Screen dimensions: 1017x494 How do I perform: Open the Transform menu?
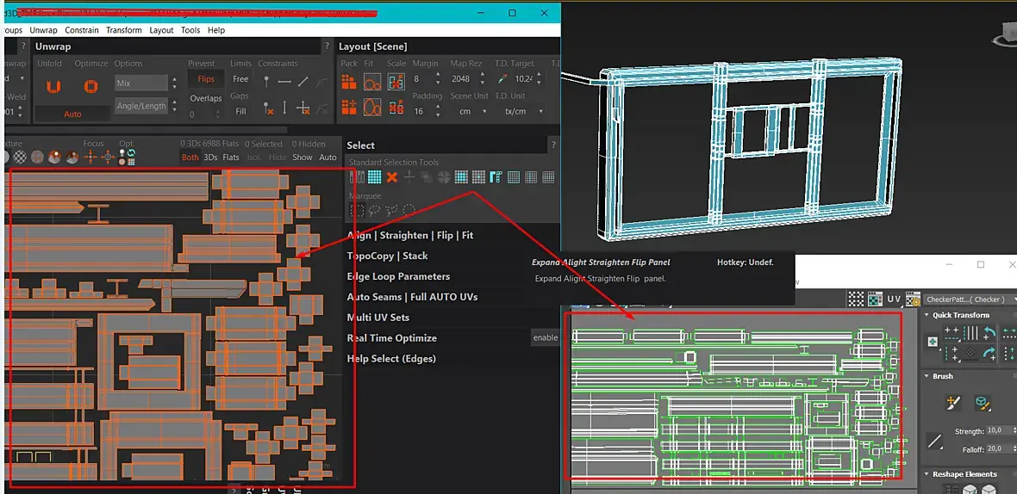[124, 30]
